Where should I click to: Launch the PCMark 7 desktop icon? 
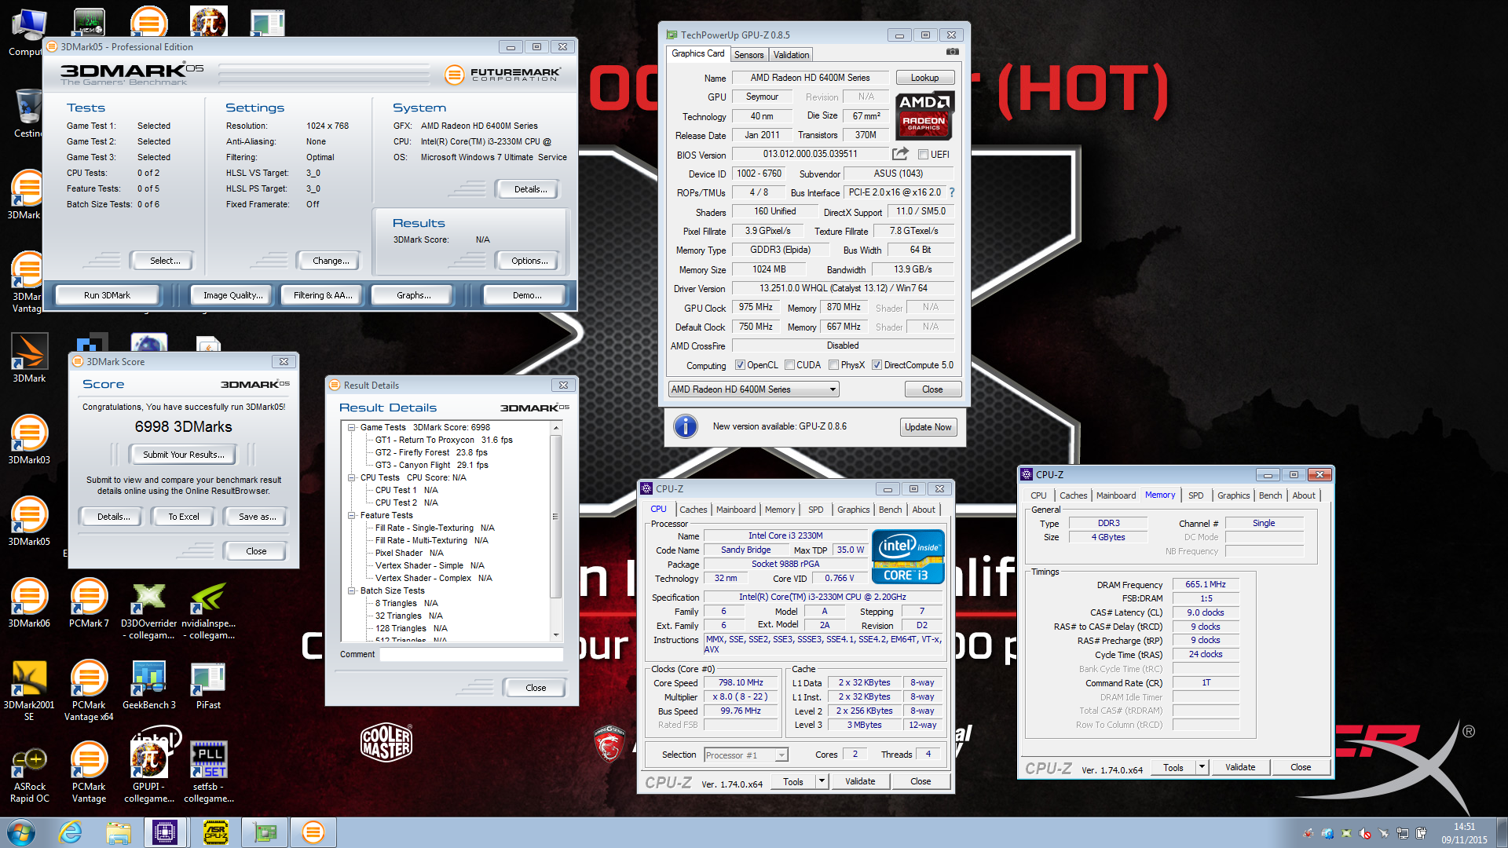click(89, 603)
